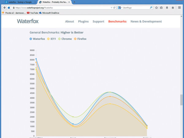This screenshot has width=184, height=138.
Task: Open the hamburger menu icon
Action: pos(179,8)
